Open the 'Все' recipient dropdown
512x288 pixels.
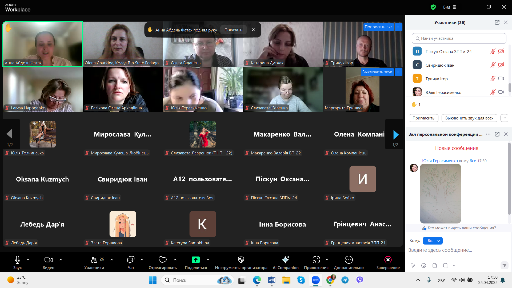click(433, 241)
